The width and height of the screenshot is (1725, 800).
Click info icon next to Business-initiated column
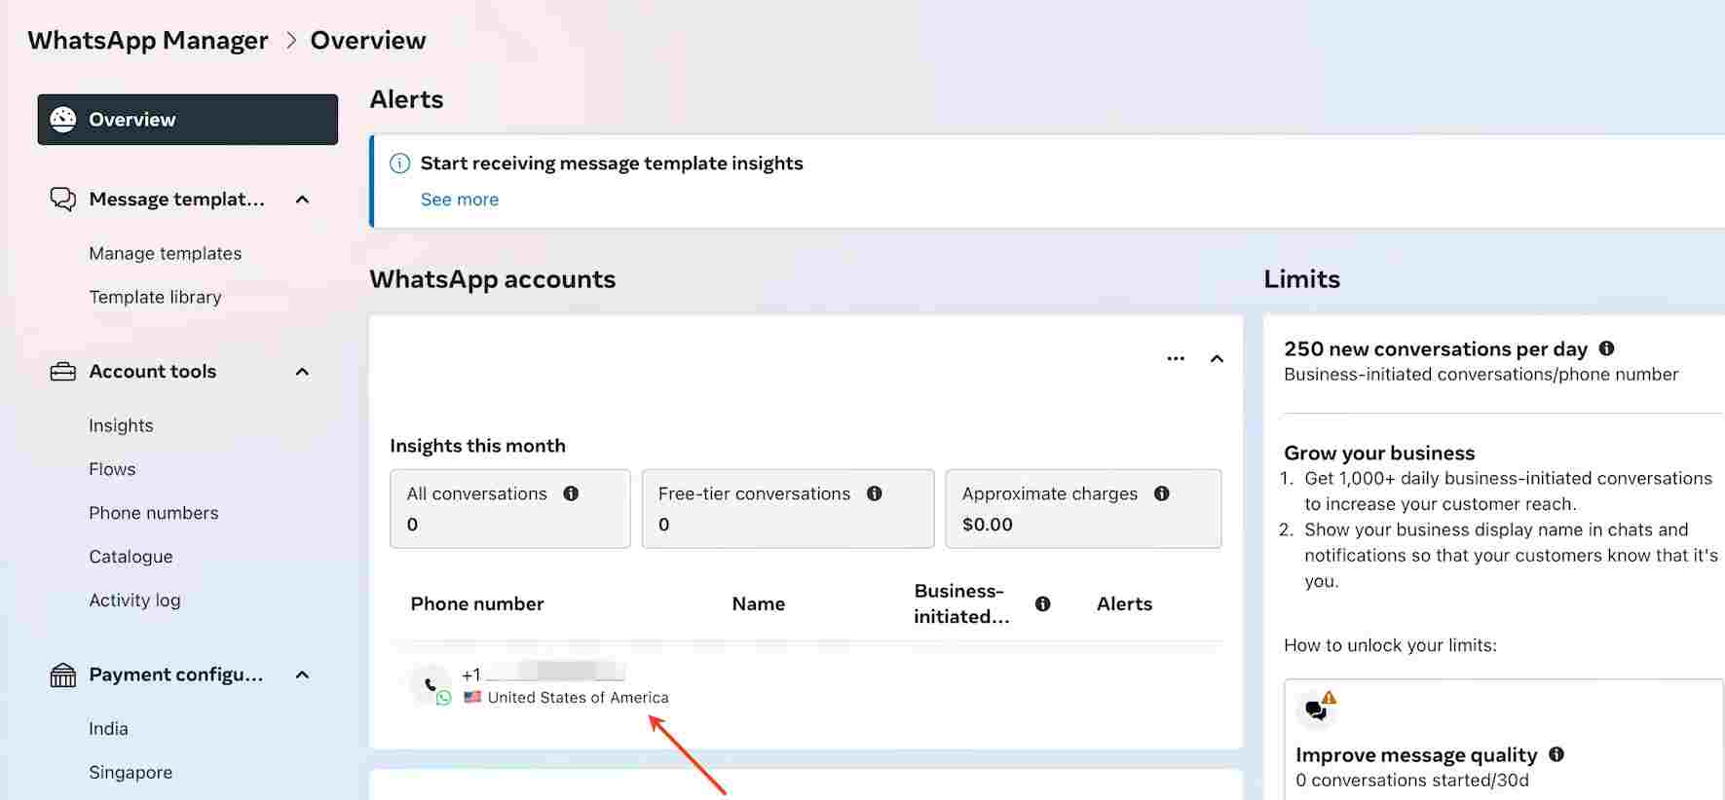(x=1042, y=603)
